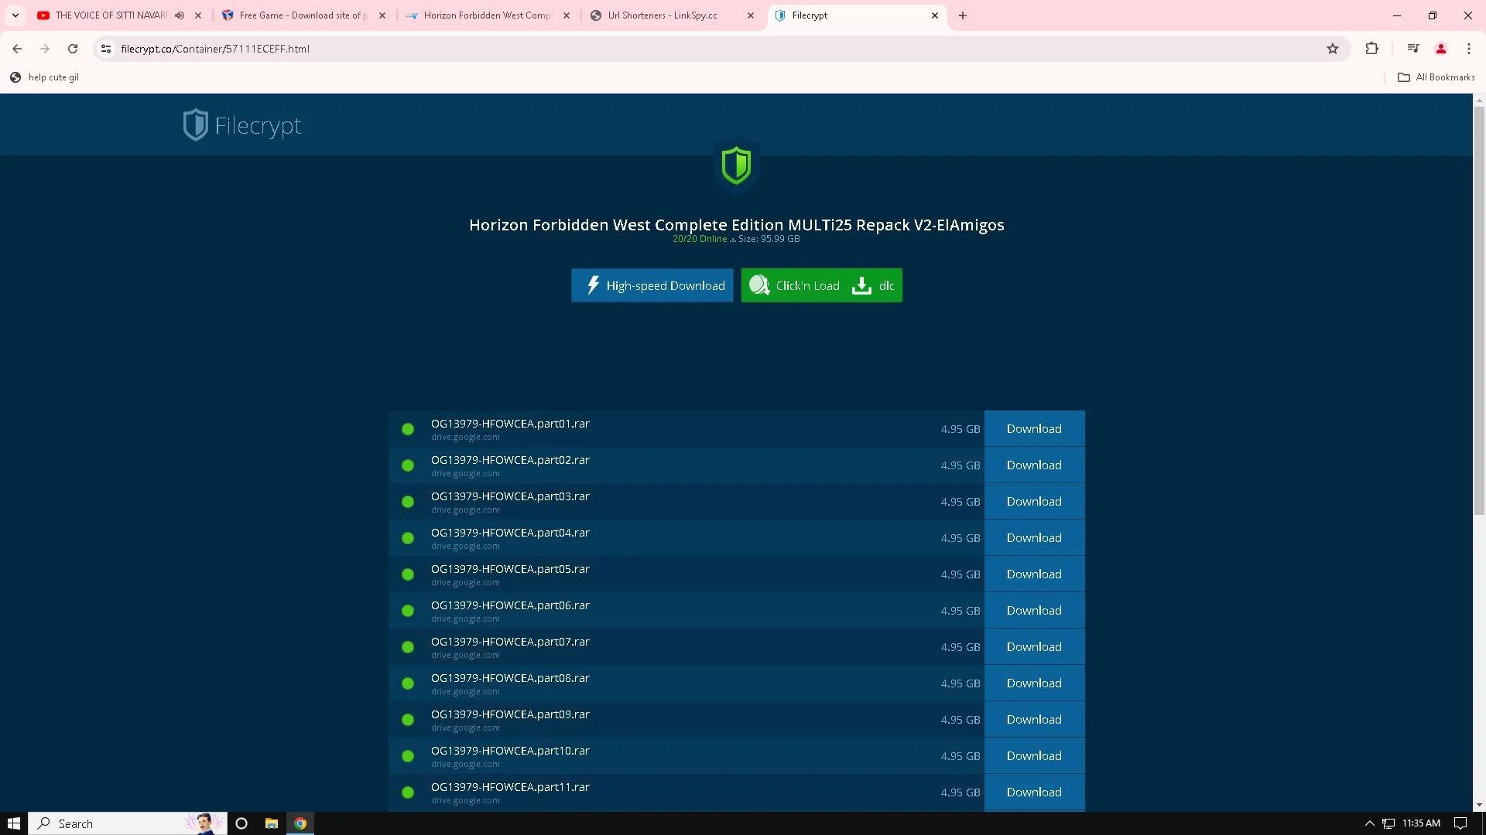The image size is (1486, 835).
Task: Click green status dot for part09.rar
Action: 408,720
